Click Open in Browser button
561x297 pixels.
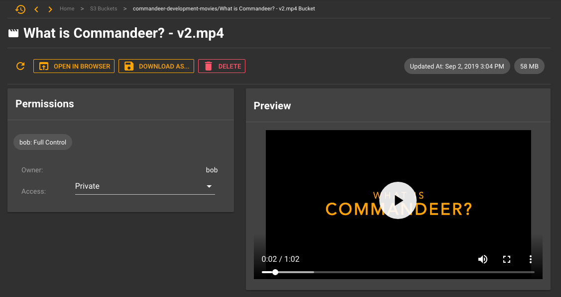(74, 66)
